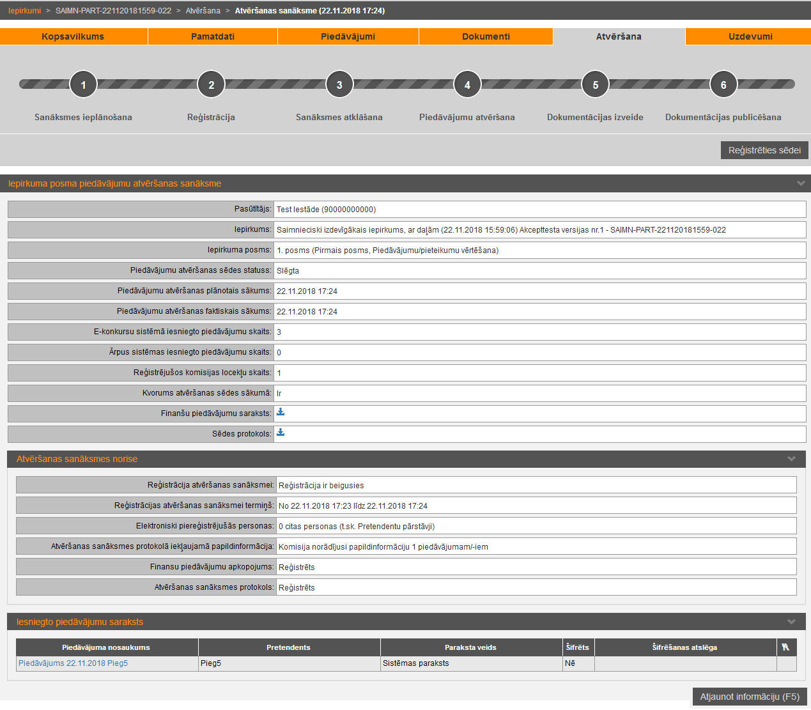Sort by Pretendents column header

(x=288, y=647)
